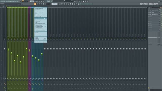Click the funnel-shaped icon in second toolbar

click(x=73, y=4)
